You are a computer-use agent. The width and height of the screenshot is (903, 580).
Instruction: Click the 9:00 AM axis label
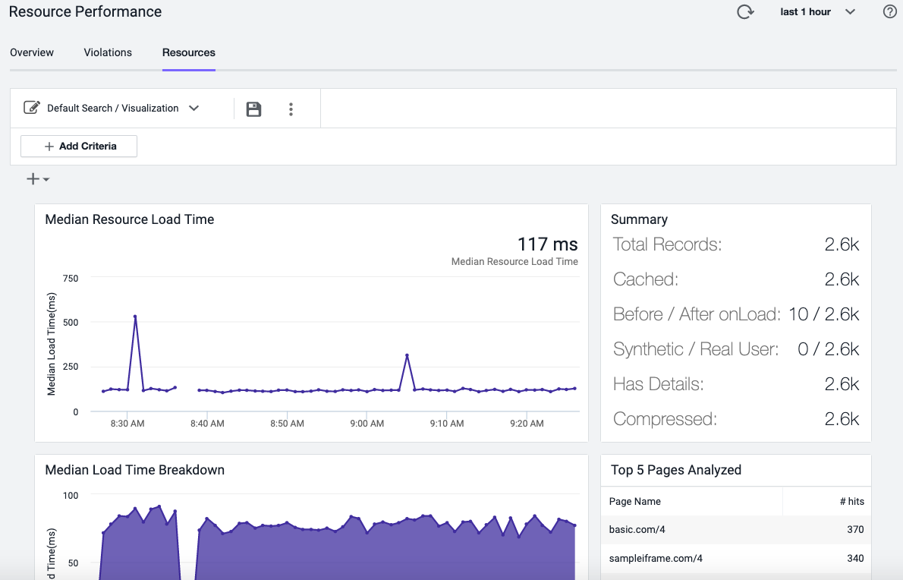(367, 424)
